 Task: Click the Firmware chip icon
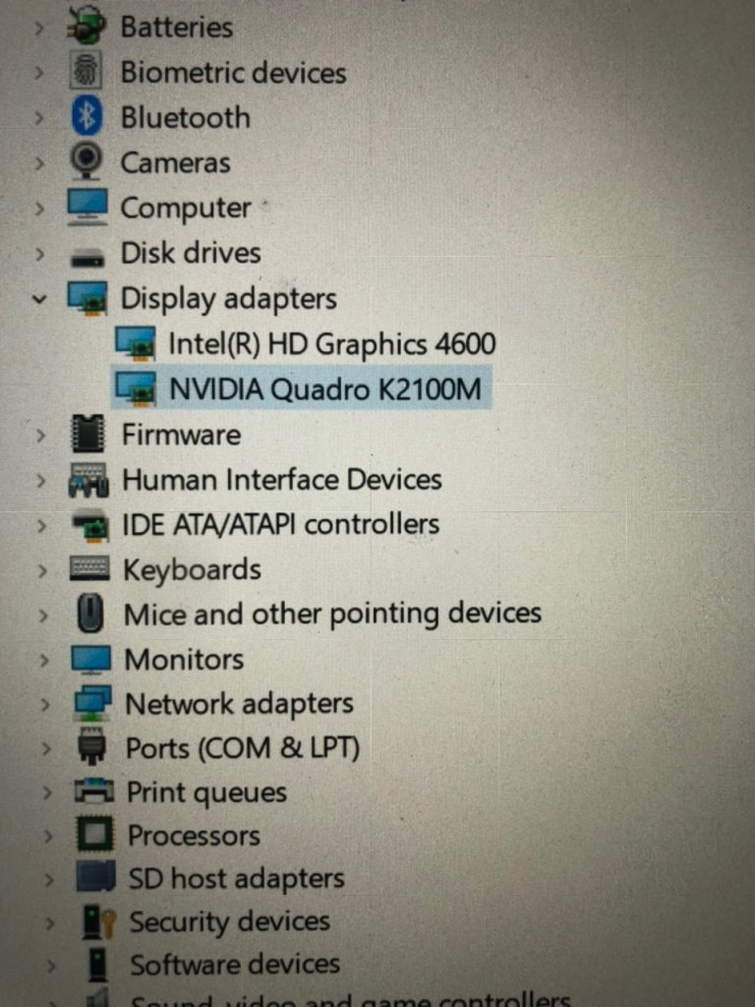(87, 434)
